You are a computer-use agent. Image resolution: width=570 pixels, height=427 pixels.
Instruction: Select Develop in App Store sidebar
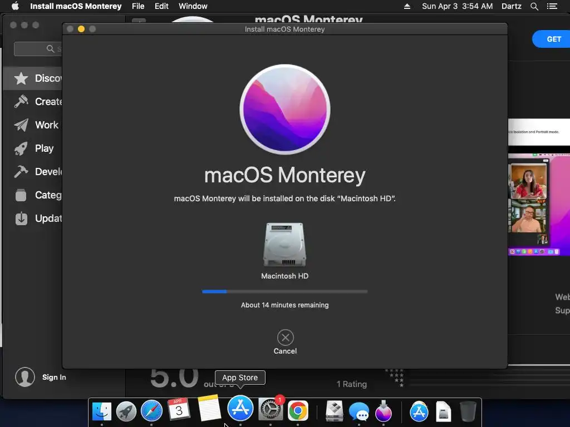pos(33,171)
